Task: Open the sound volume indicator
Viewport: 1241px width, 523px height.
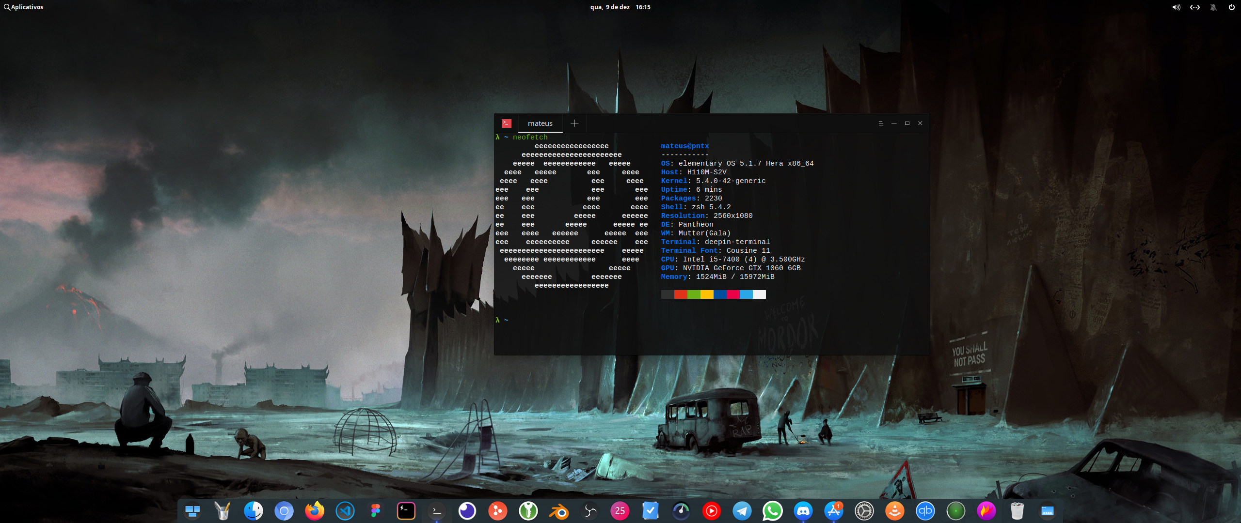Action: click(x=1177, y=7)
